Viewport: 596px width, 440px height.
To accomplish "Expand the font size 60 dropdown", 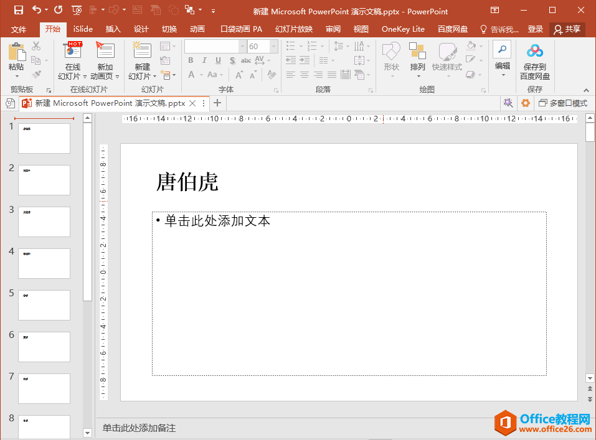I will coord(273,46).
